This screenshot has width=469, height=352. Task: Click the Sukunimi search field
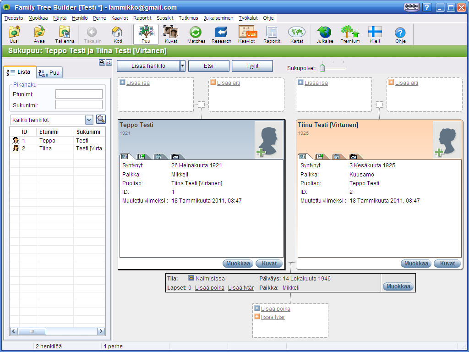(79, 105)
